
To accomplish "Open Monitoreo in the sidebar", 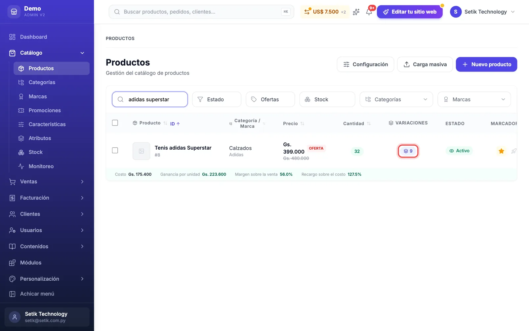I will pos(52,166).
